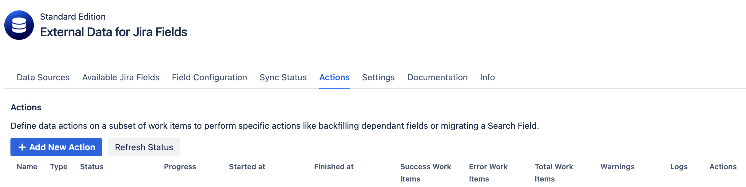The width and height of the screenshot is (746, 187).
Task: Switch to the Data Sources tab
Action: pos(43,78)
